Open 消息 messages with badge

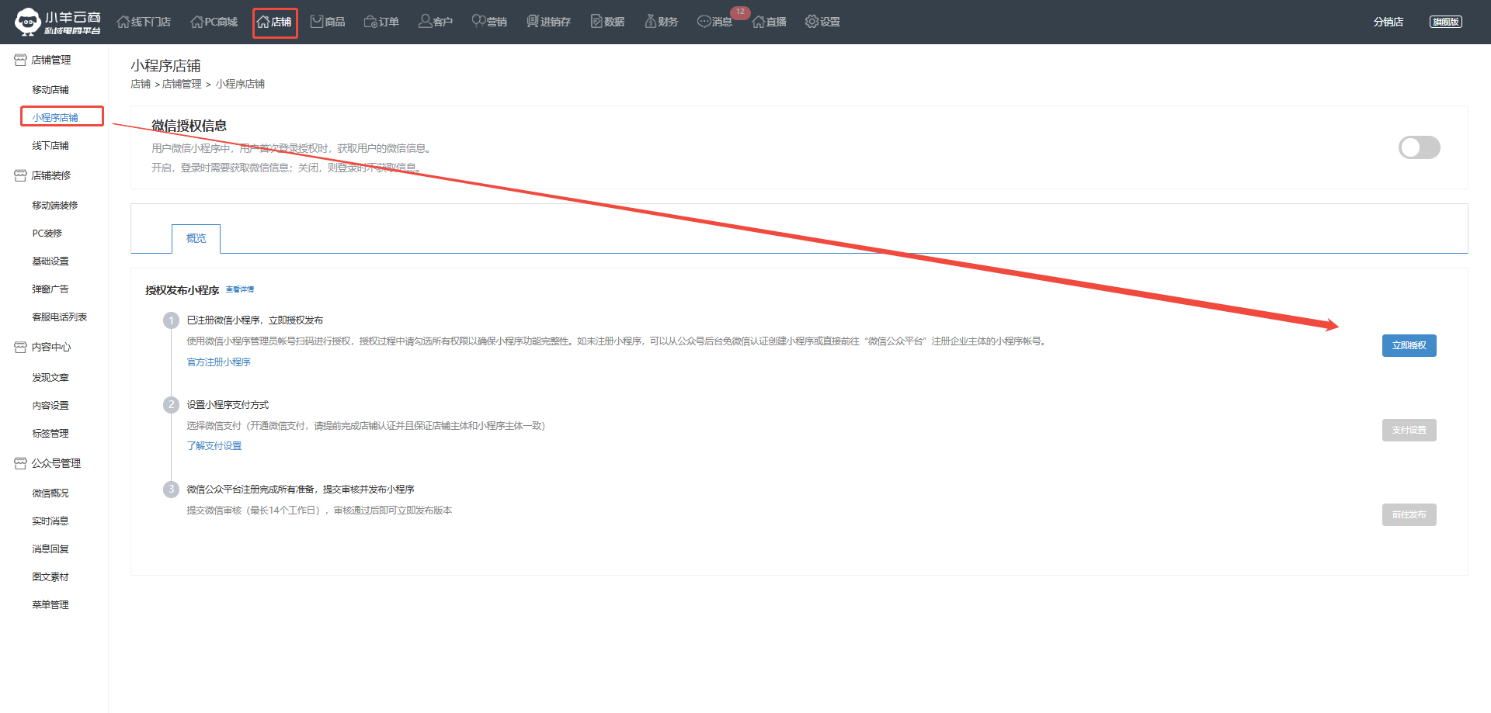(714, 22)
